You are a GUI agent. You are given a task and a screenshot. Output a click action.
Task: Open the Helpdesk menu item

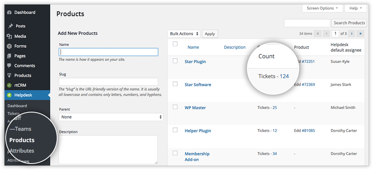[23, 95]
